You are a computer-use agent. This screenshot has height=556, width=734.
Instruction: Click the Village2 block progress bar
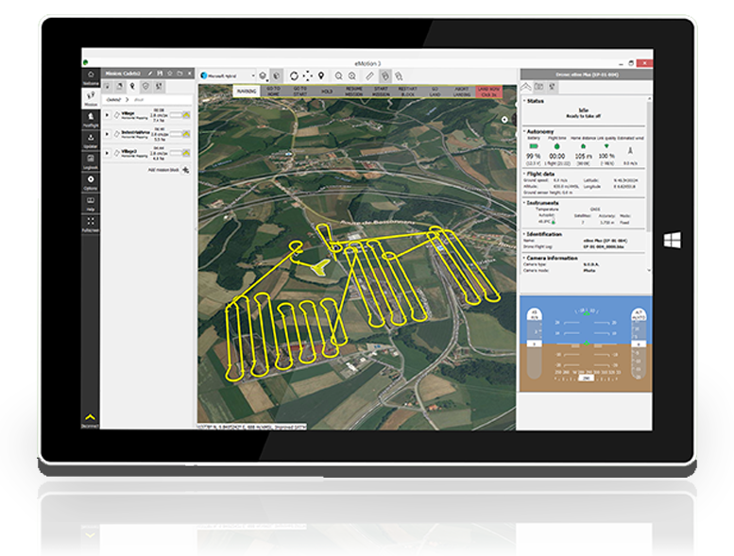(176, 153)
